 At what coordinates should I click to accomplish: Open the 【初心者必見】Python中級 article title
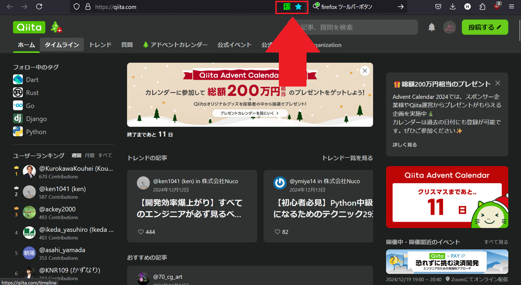click(x=323, y=208)
